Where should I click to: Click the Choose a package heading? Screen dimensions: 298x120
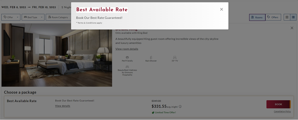click(20, 92)
